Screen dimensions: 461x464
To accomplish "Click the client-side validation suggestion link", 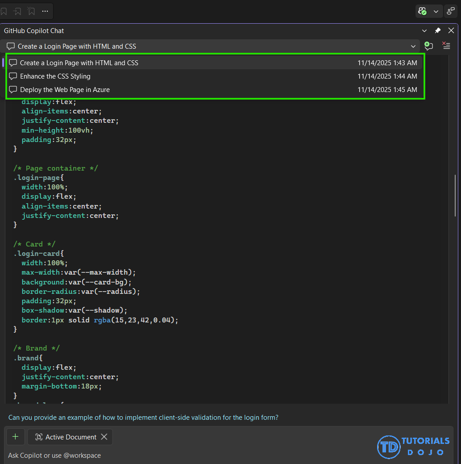I will pos(143,417).
